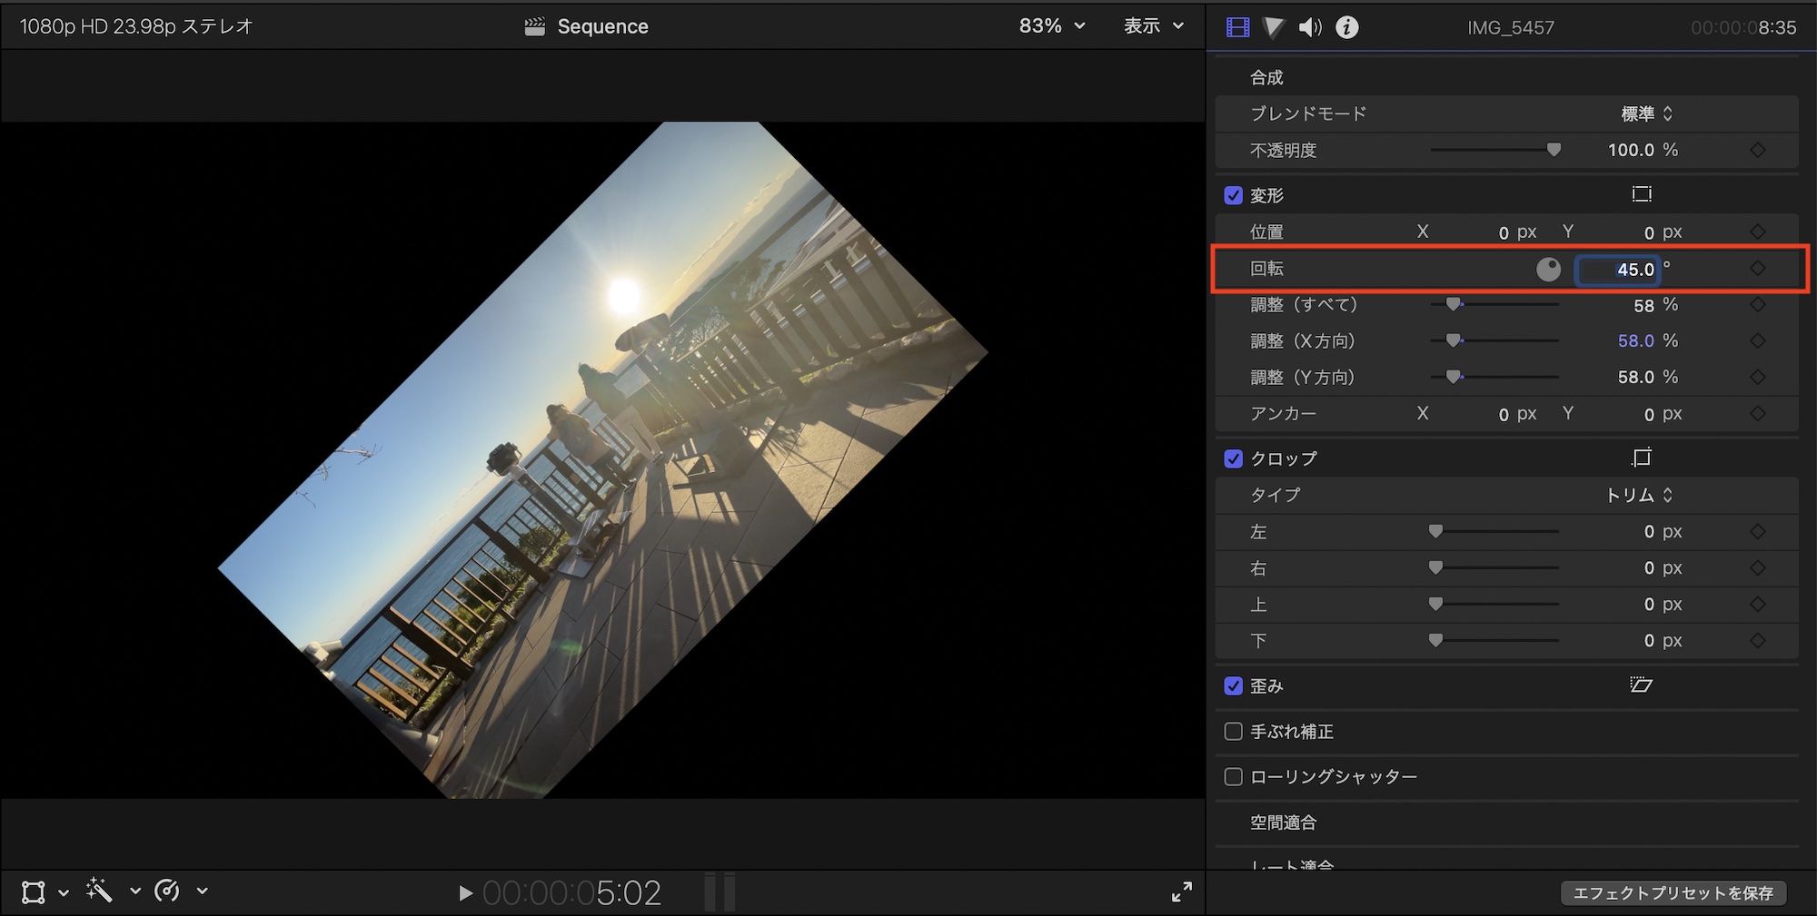Viewport: 1817px width, 916px height.
Task: Click the Crop onscreen controls icon
Action: [1641, 458]
